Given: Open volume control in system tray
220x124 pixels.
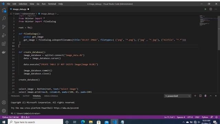Looking at the screenshot, I should [199, 122].
